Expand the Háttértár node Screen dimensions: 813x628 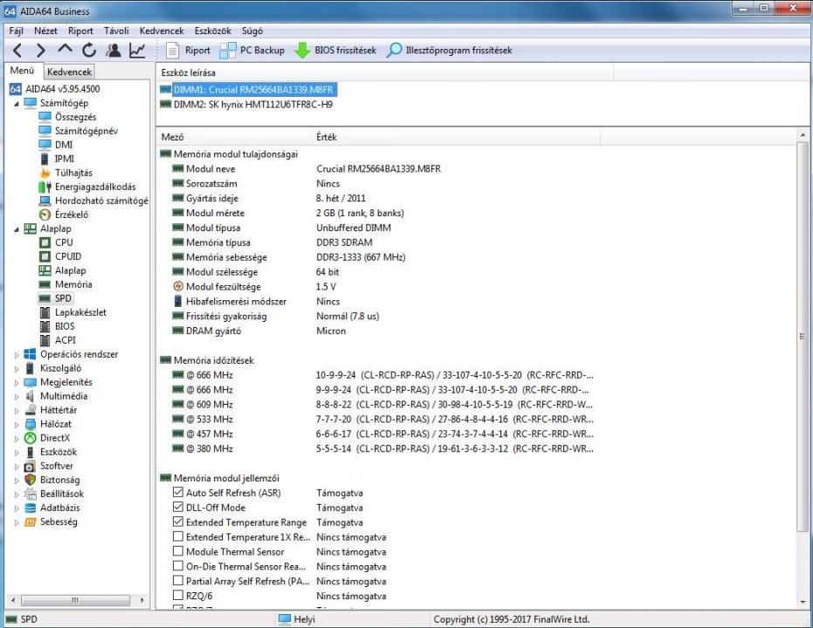[16, 411]
